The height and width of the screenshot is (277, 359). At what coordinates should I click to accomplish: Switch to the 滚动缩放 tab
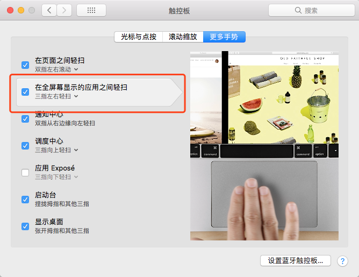pos(183,37)
